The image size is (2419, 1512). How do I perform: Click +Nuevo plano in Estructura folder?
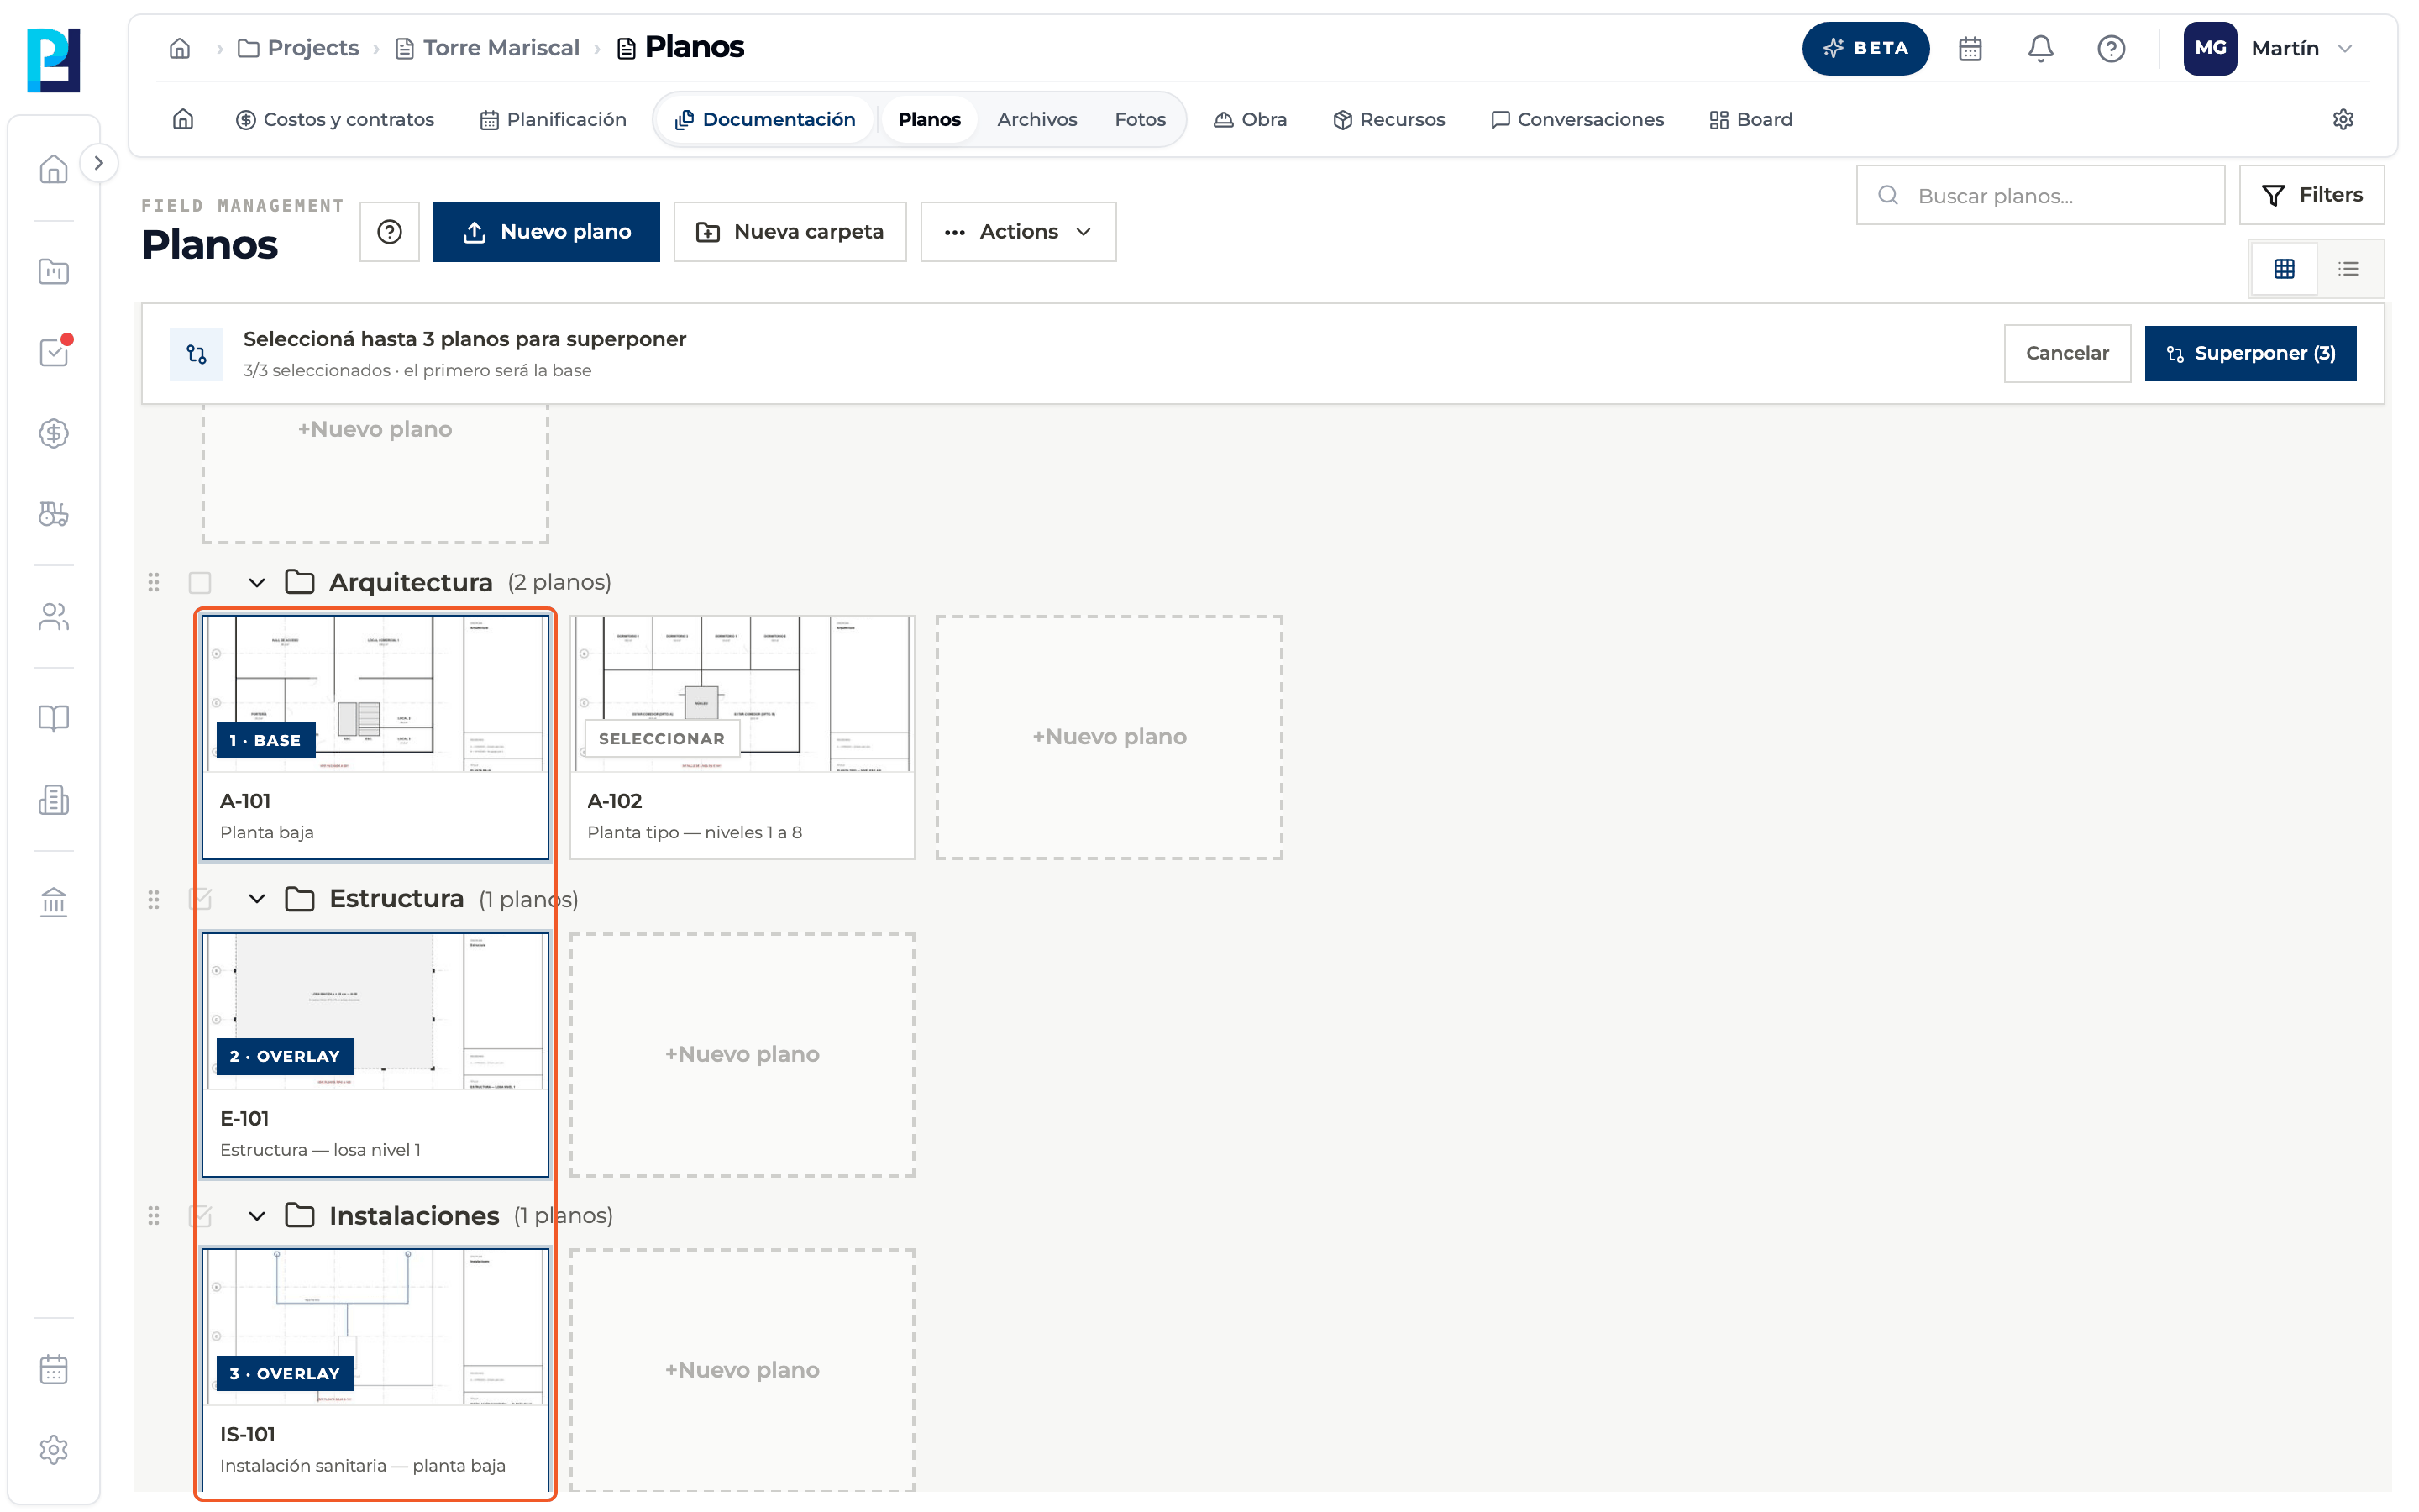[x=742, y=1054]
